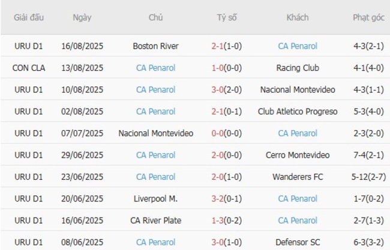Open Racing Club team page
Viewport: 390px width, 250px height.
(x=298, y=68)
